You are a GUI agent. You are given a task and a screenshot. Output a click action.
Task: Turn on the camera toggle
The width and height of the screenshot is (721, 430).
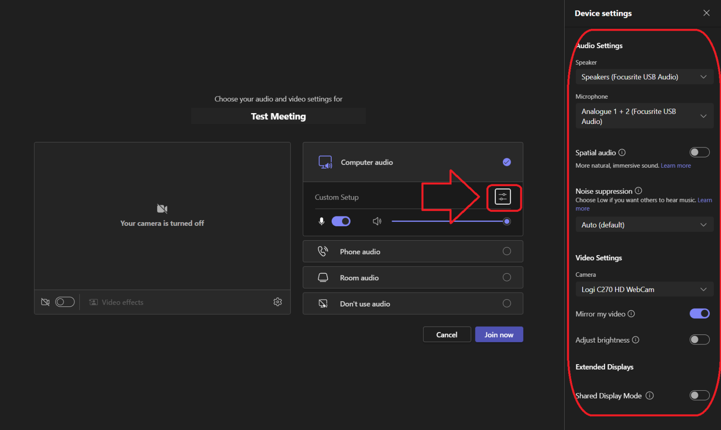(65, 302)
